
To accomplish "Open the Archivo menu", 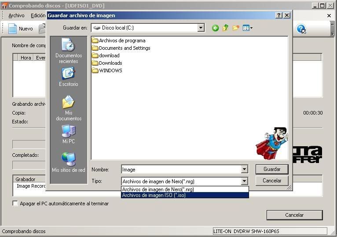I will [x=16, y=15].
